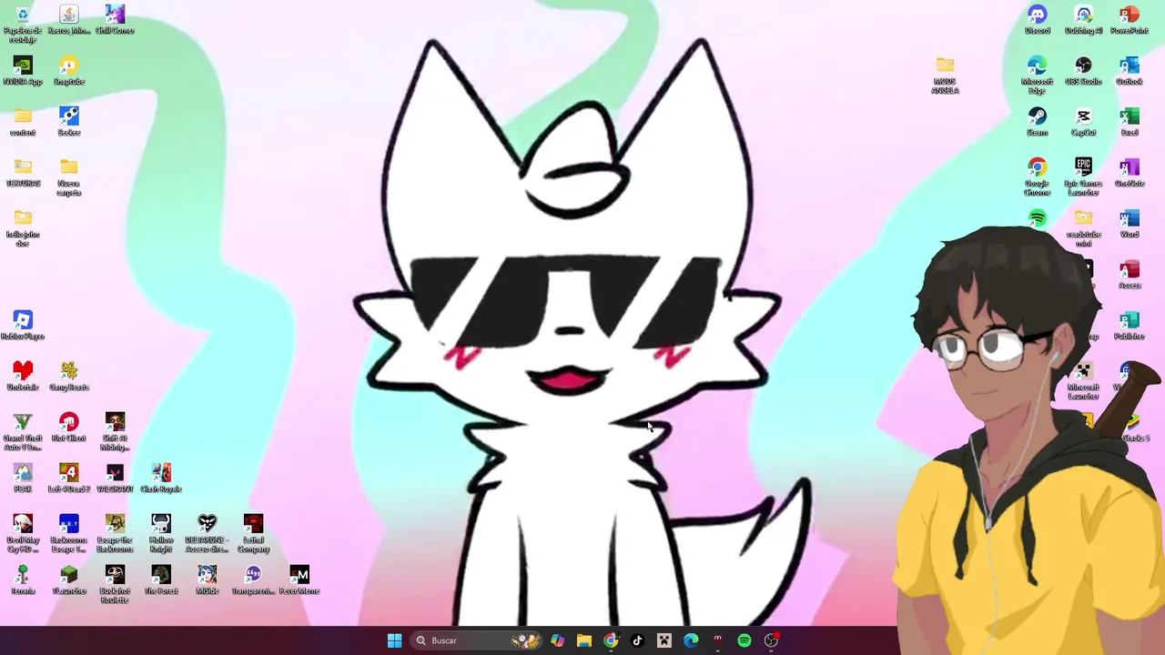Open the MODS ANGELA folder

tap(945, 75)
